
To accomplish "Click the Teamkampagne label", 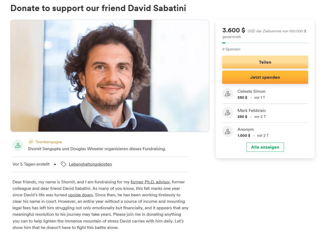I will point(49,142).
